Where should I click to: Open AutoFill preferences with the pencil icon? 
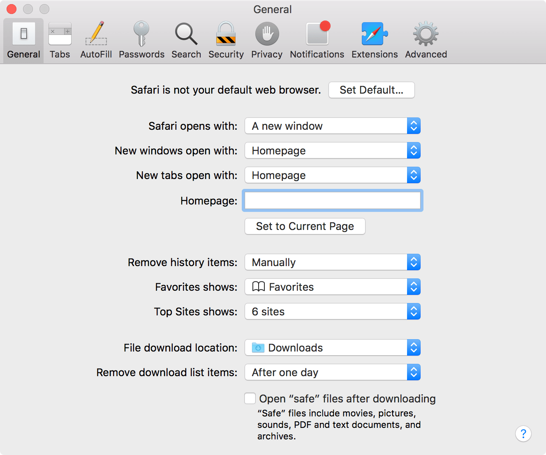click(96, 41)
